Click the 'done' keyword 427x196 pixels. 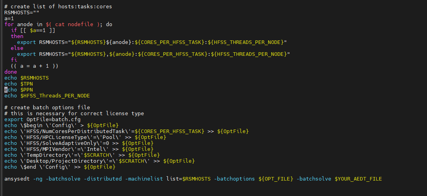coord(11,72)
